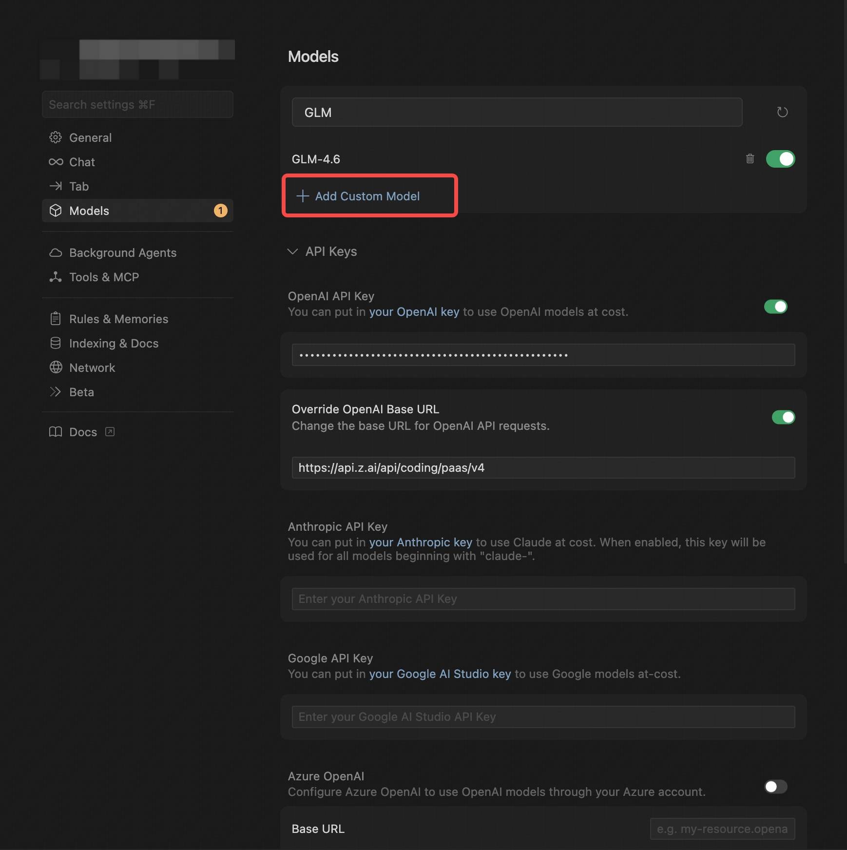This screenshot has width=847, height=850.
Task: Open 'your Google AI Studio key' link
Action: (x=440, y=674)
